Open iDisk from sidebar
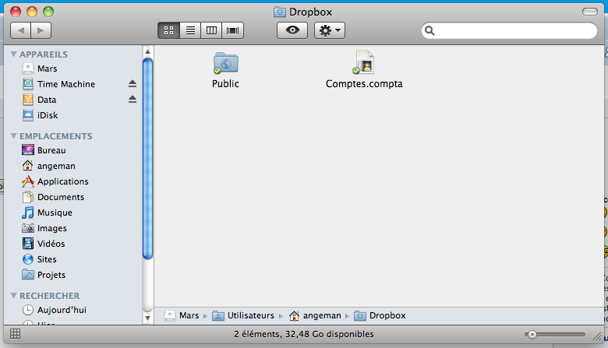This screenshot has height=348, width=608. pyautogui.click(x=40, y=115)
